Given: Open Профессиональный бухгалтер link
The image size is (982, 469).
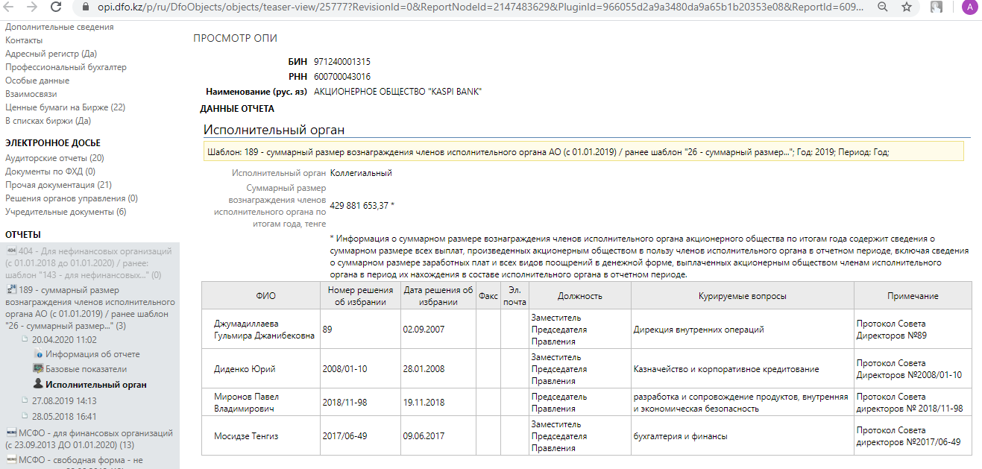Looking at the screenshot, I should click(x=66, y=67).
